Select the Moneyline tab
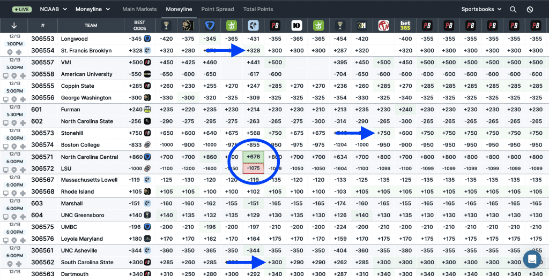549x276 pixels. click(179, 9)
